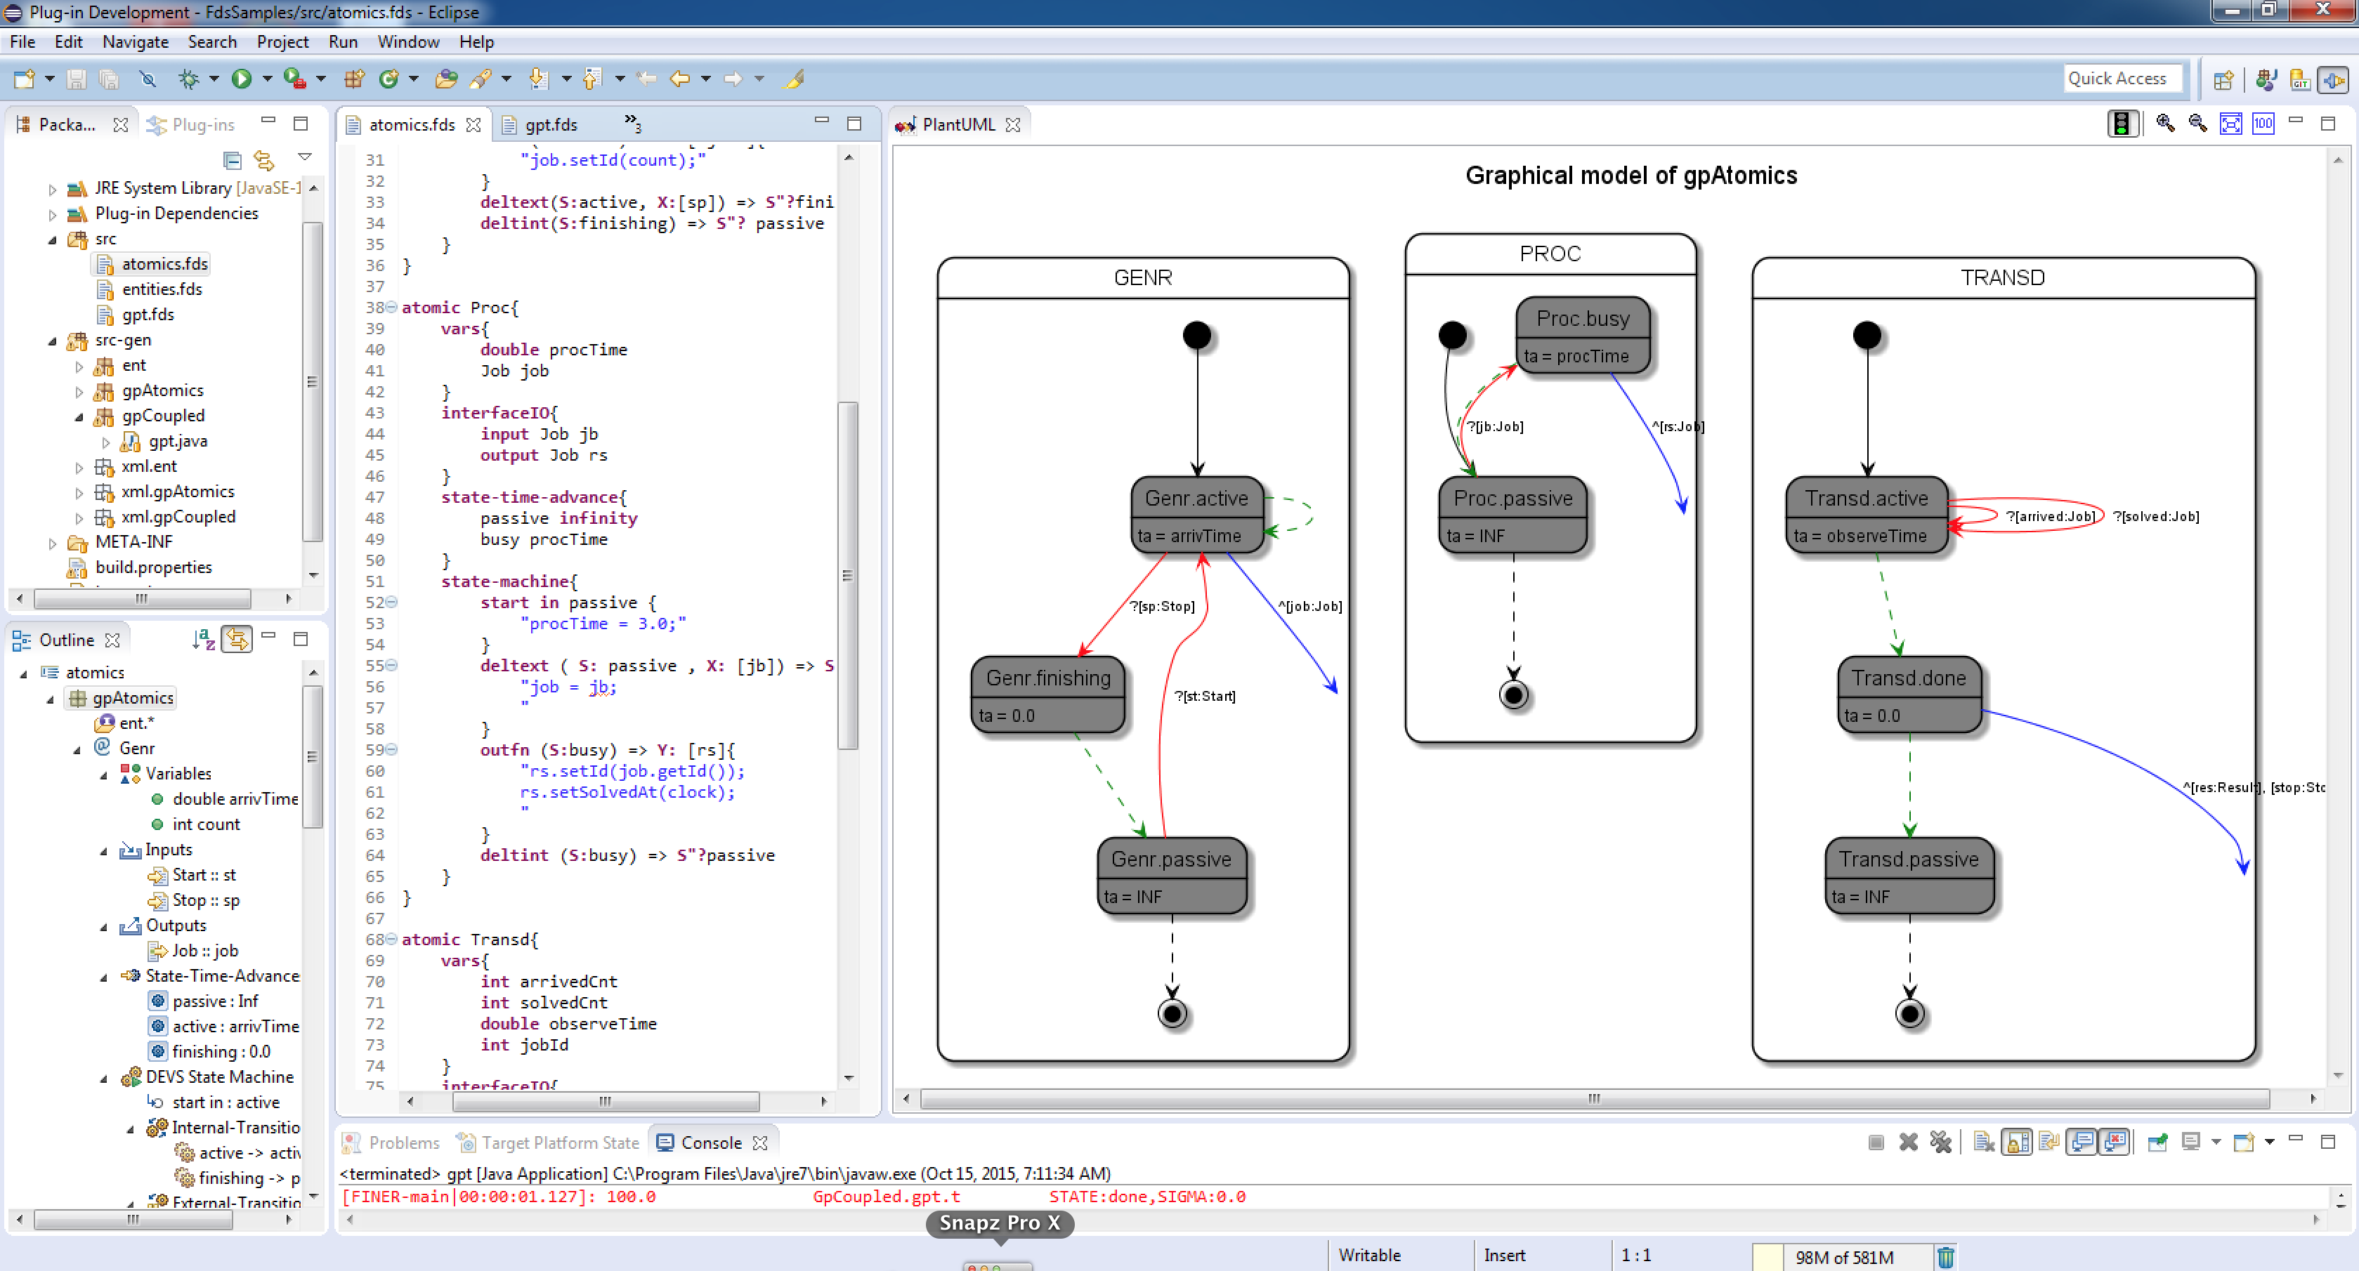Open the Open Console dropdown arrow

coord(2270,1142)
